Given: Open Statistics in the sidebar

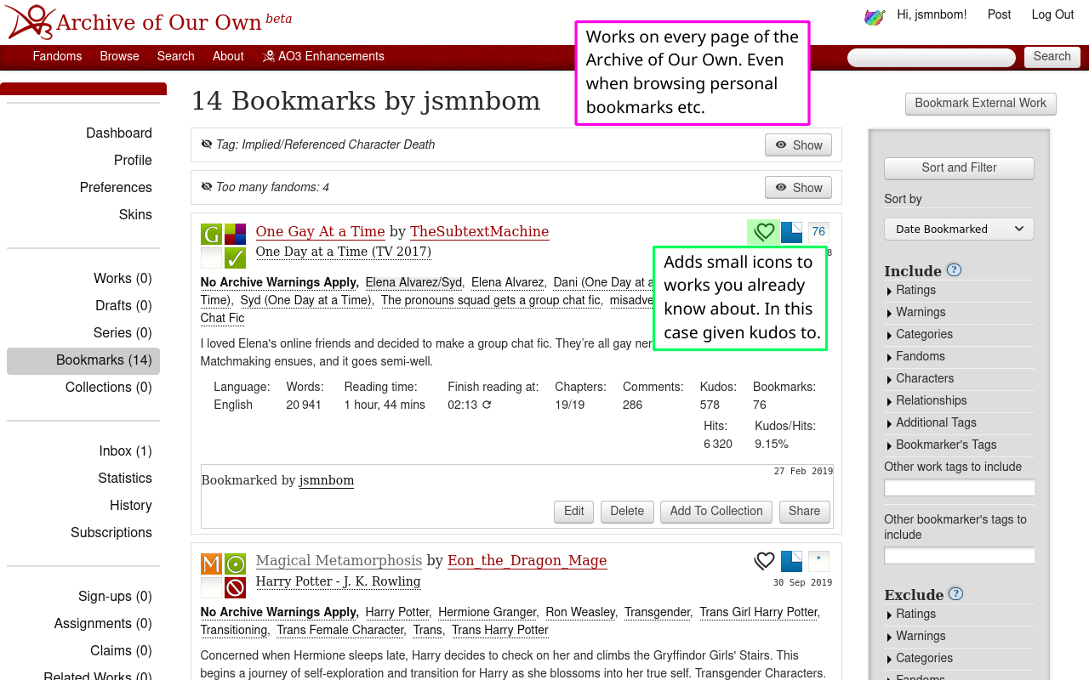Looking at the screenshot, I should click(x=125, y=478).
